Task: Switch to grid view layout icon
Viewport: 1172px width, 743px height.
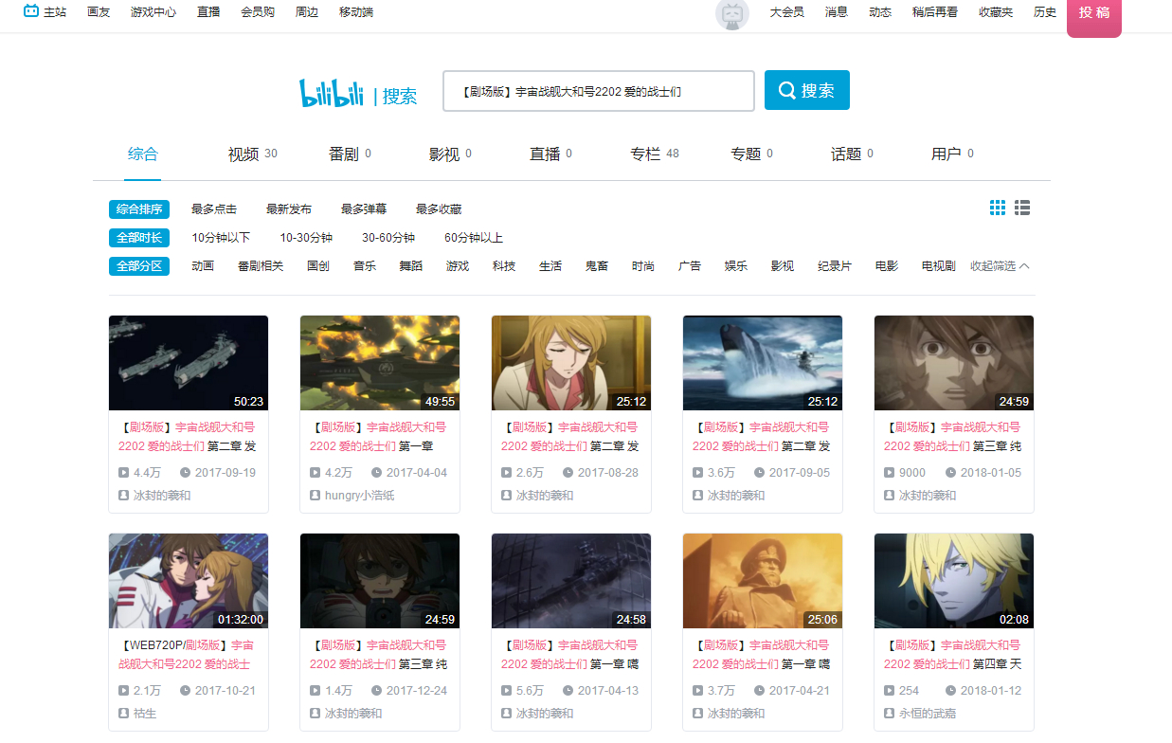Action: click(x=998, y=208)
